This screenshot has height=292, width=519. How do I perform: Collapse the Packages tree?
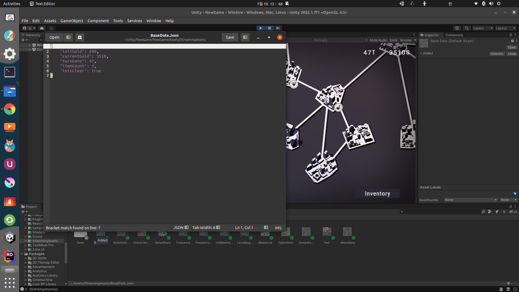pyautogui.click(x=22, y=254)
